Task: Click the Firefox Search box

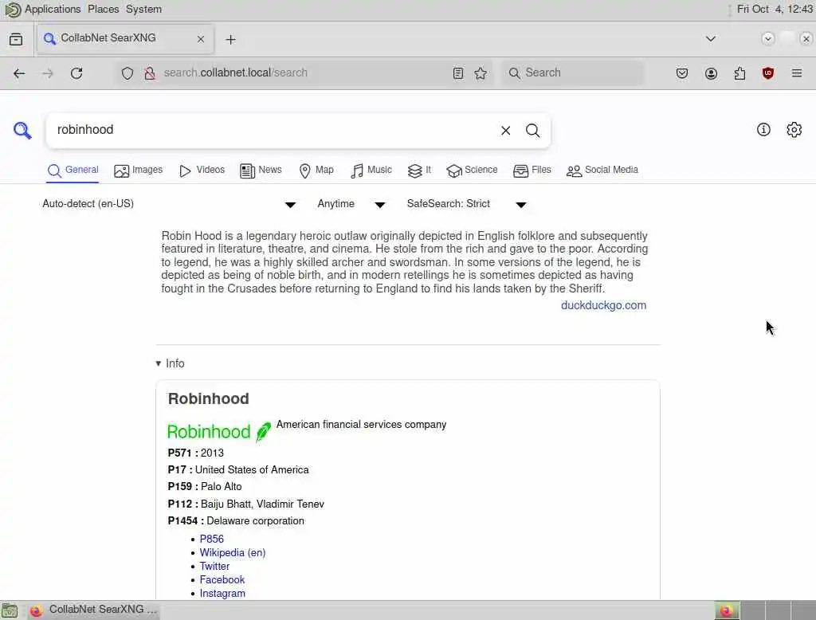Action: pyautogui.click(x=572, y=73)
